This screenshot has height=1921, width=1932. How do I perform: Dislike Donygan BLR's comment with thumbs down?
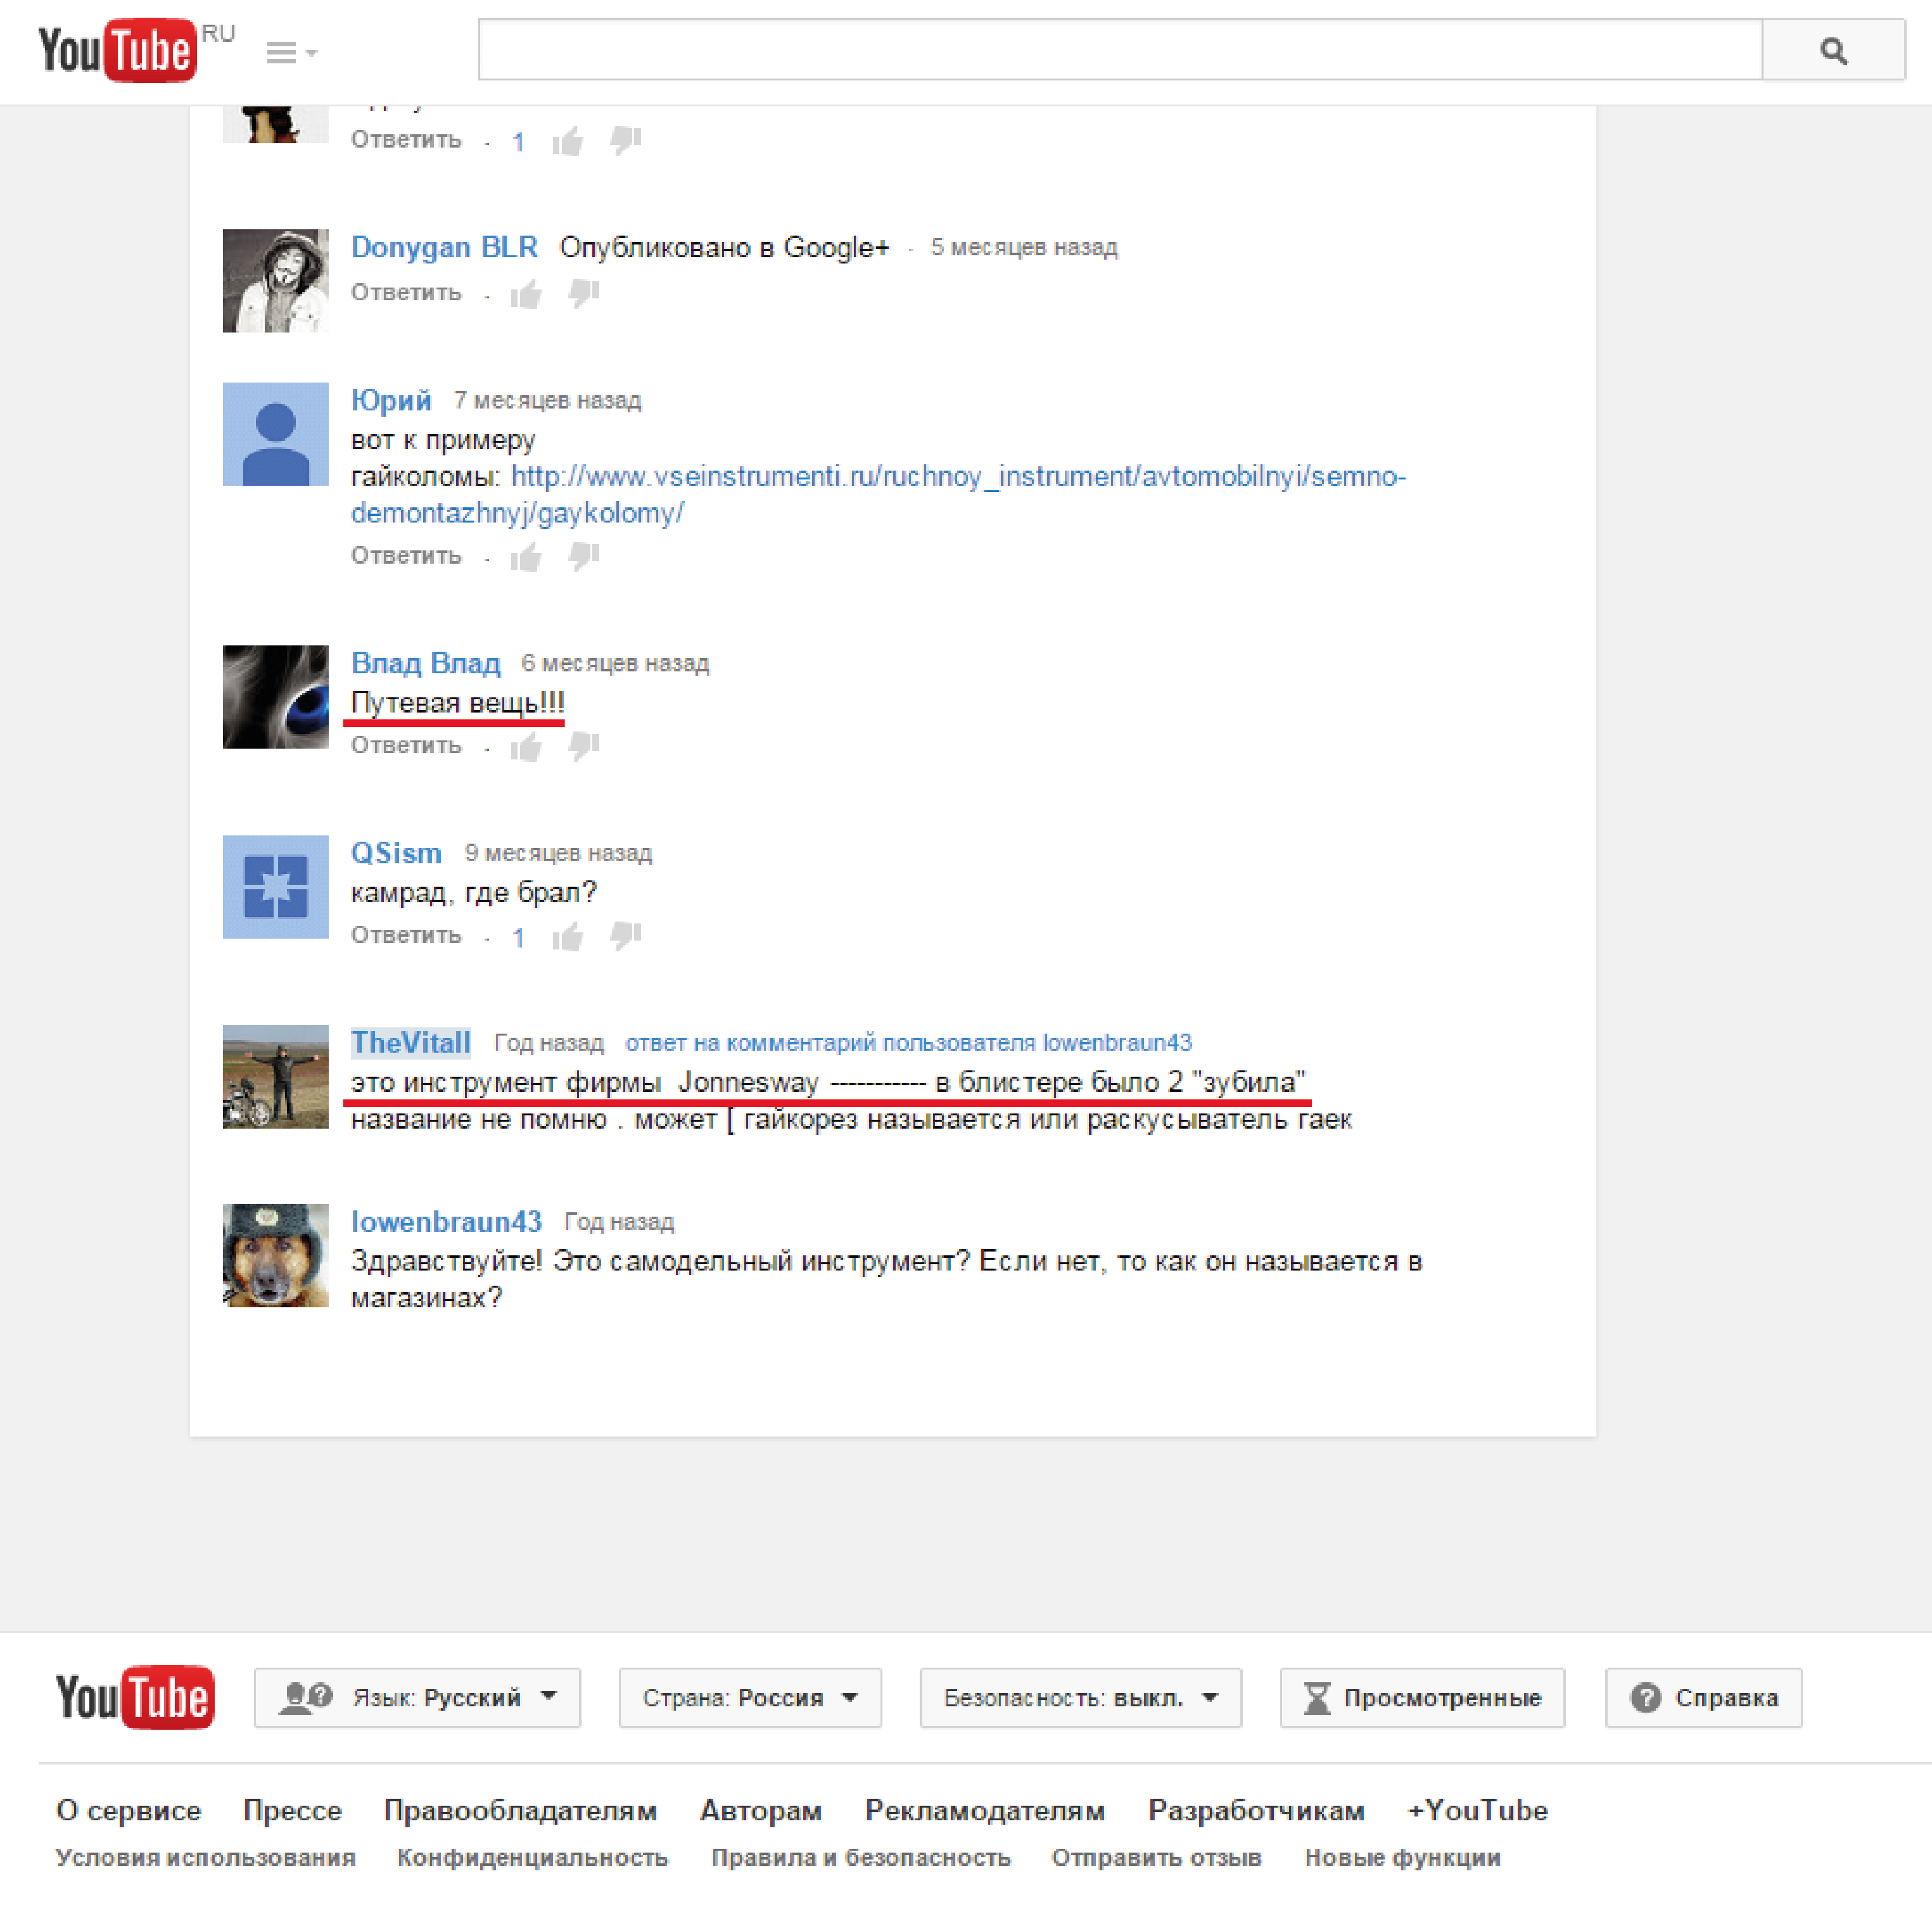[x=584, y=293]
